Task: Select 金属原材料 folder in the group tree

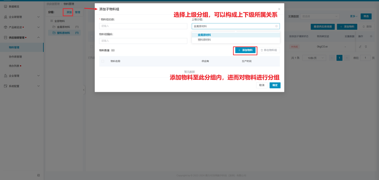Action: (63, 27)
